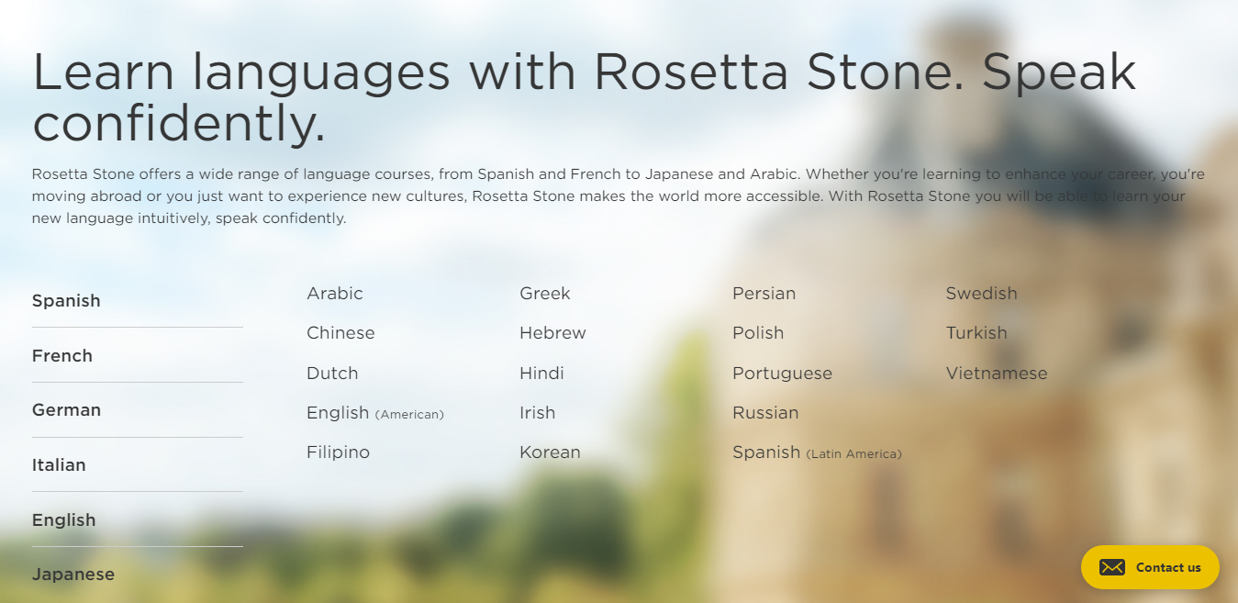The image size is (1238, 603).
Task: Open the Vietnamese language page
Action: 997,374
